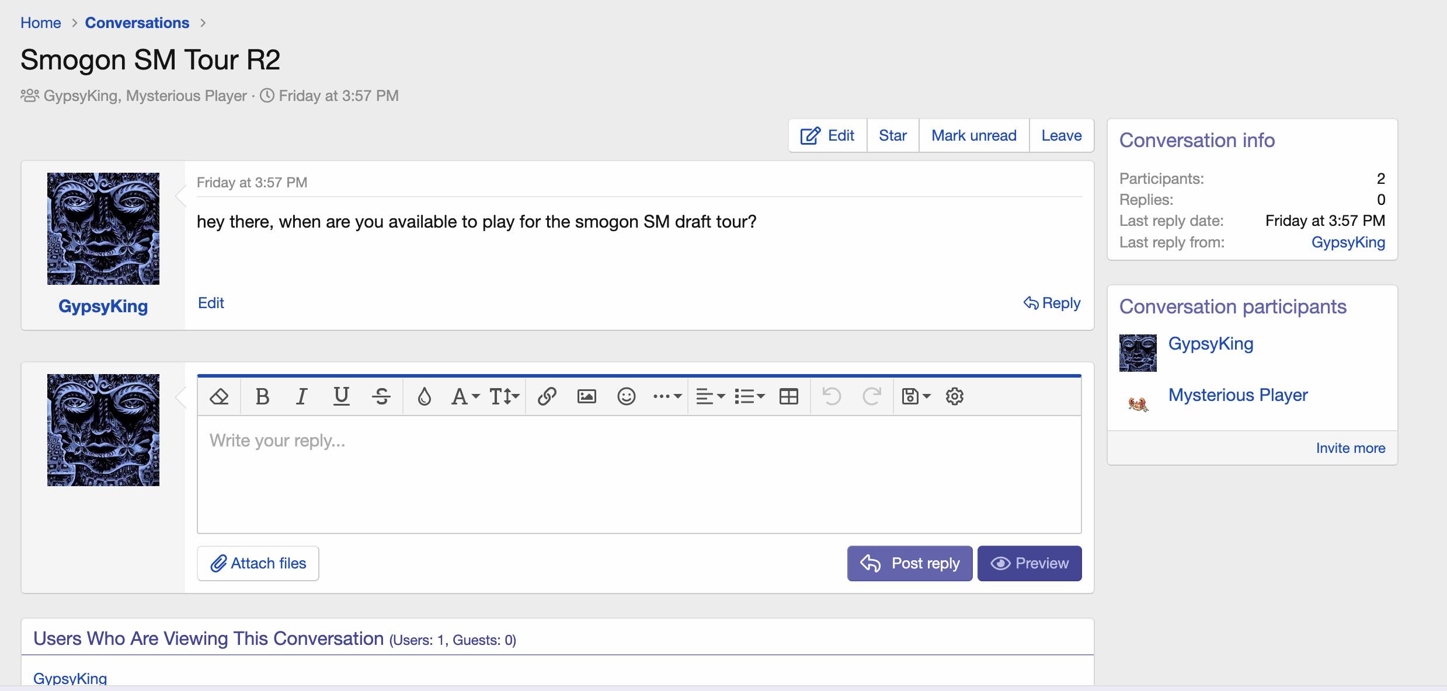Toggle bold formatting in editor
This screenshot has width=1447, height=691.
262,397
